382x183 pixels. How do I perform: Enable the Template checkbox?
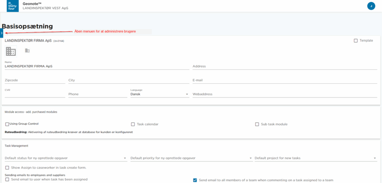click(356, 40)
